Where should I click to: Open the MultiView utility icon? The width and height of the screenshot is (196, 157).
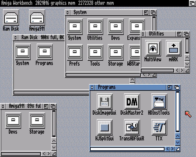click(x=153, y=48)
